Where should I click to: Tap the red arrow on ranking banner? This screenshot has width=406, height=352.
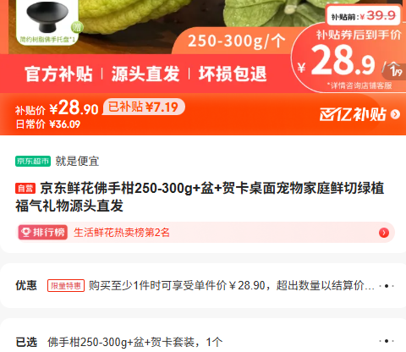(x=384, y=233)
